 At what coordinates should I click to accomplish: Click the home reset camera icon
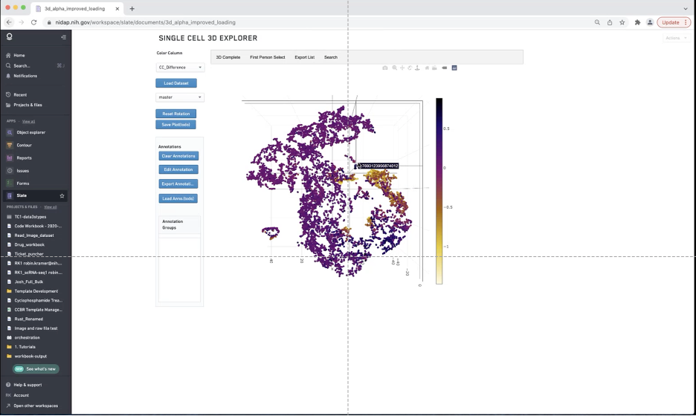pyautogui.click(x=427, y=68)
